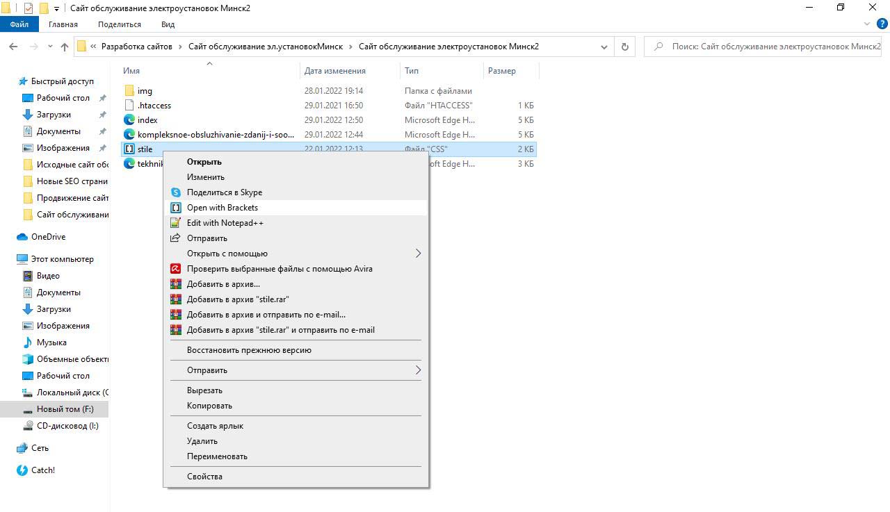Choose "Переименовать" in the context menu

tap(217, 456)
